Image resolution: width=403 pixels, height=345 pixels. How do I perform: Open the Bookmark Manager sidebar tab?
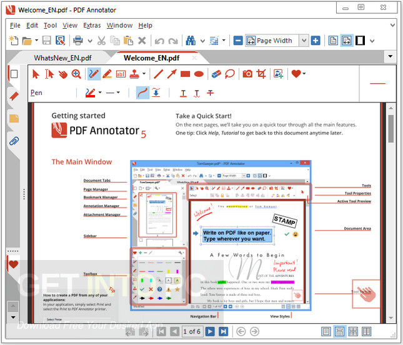pos(14,97)
